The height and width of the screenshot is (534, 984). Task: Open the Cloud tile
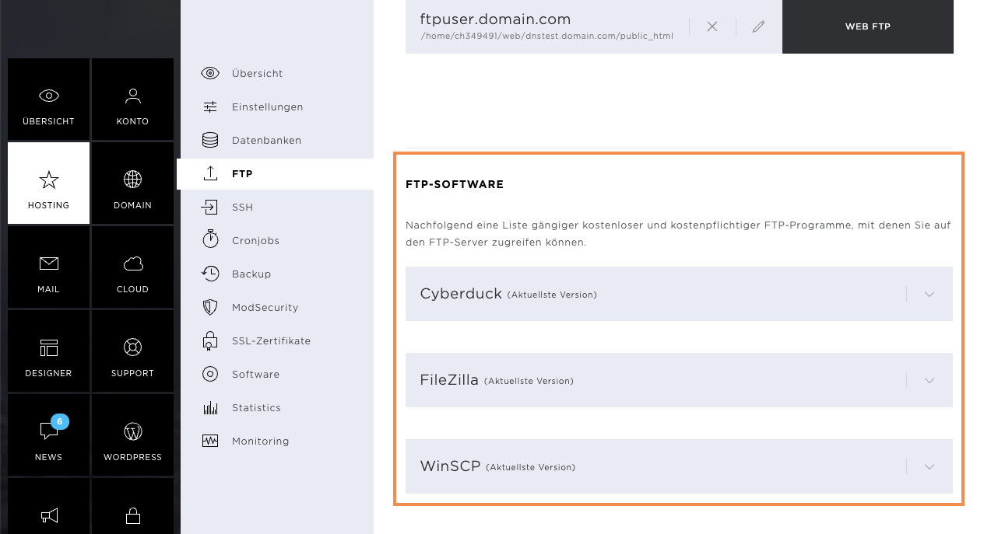tap(132, 267)
